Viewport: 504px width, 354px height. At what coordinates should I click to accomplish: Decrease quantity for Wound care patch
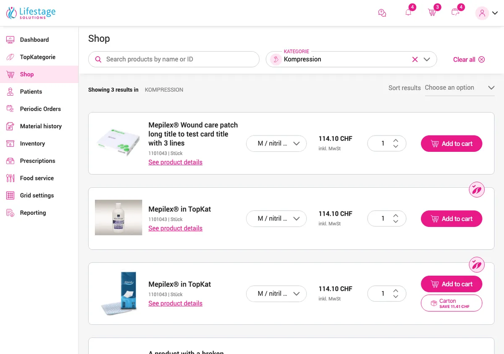click(396, 146)
